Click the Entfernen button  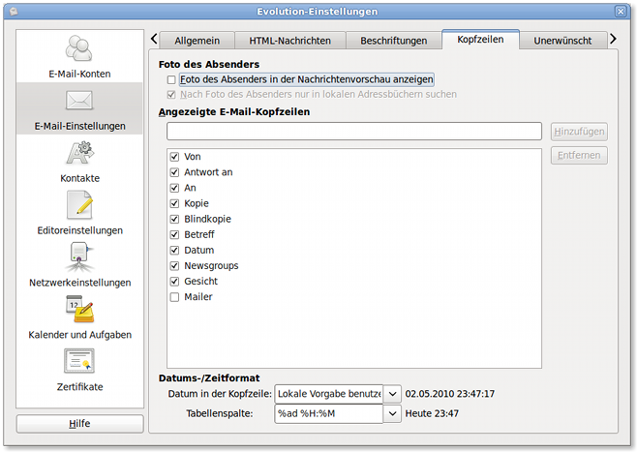click(x=579, y=155)
